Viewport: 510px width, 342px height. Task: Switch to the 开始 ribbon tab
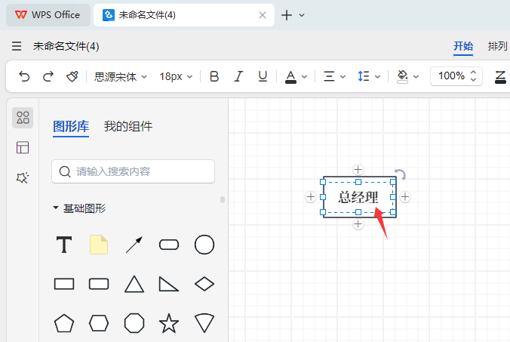[463, 46]
